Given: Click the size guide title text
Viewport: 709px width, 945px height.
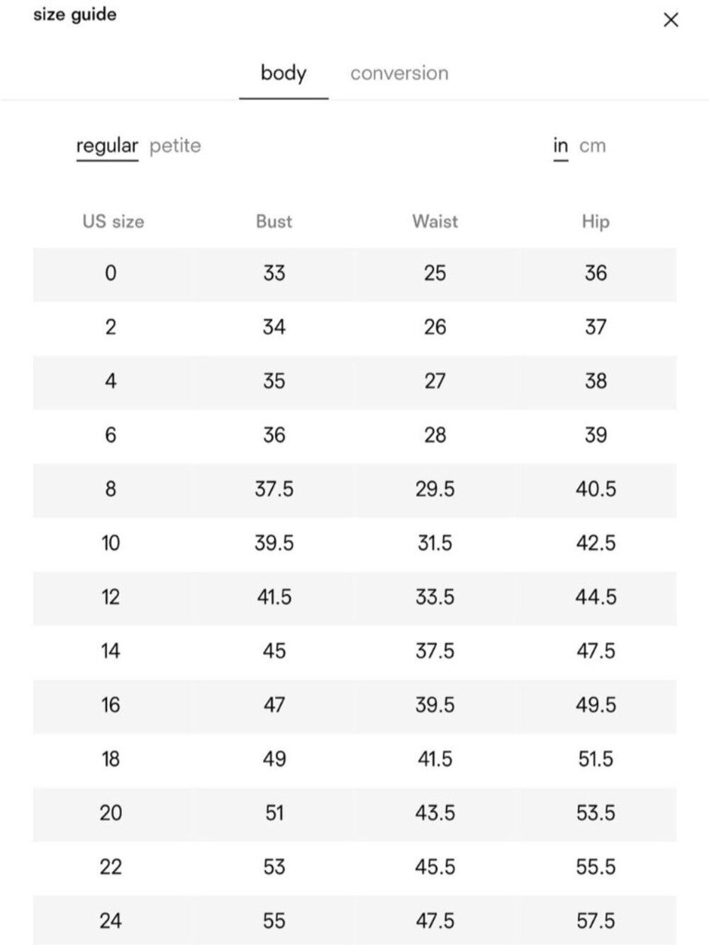Looking at the screenshot, I should tap(75, 14).
